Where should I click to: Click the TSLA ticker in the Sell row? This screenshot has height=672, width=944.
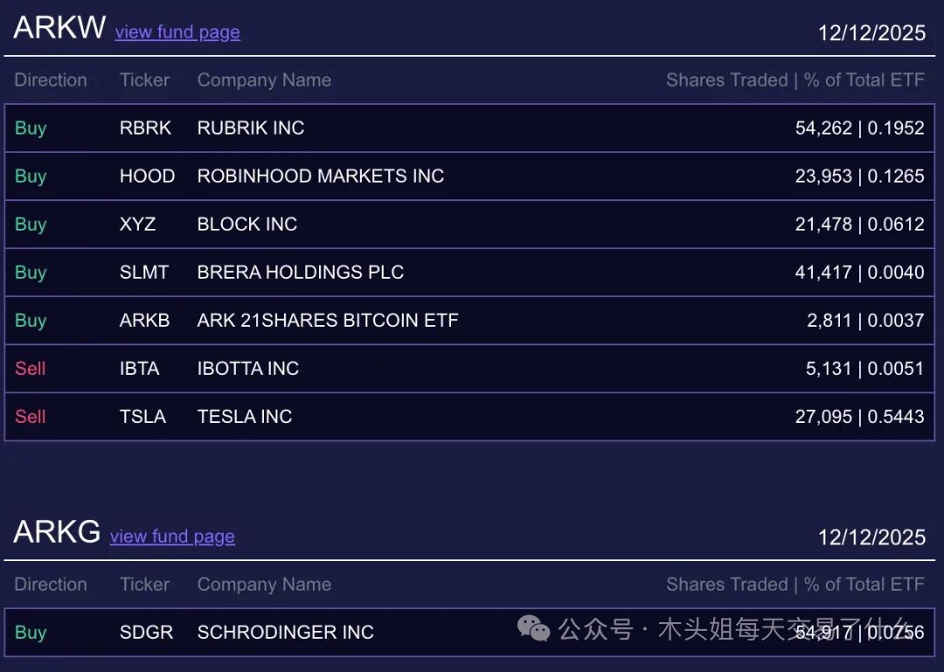(x=142, y=417)
